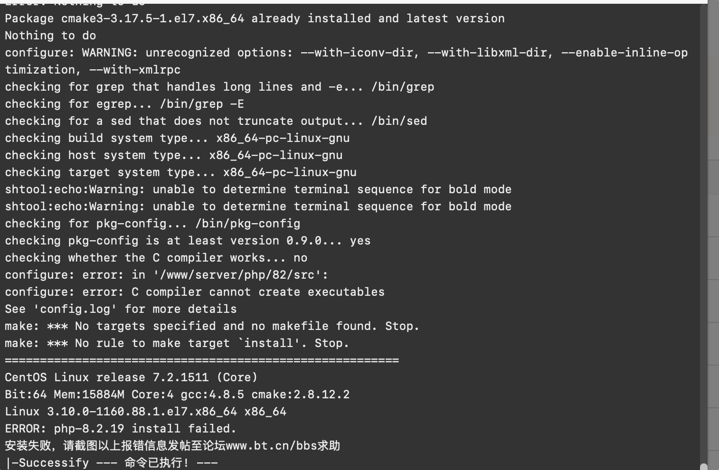Click the 'C compiler cannot create executables' line
719x470 pixels.
click(195, 292)
